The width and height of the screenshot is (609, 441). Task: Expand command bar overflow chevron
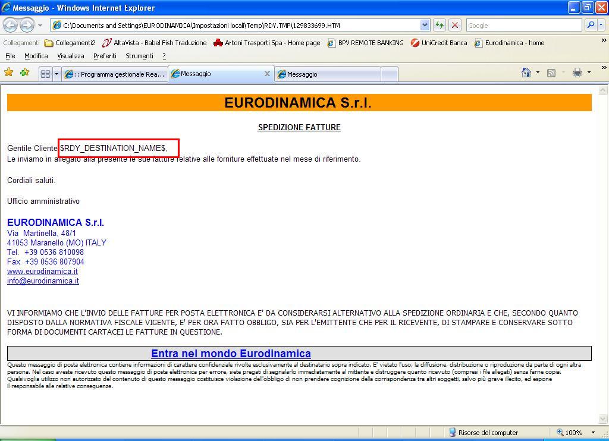click(x=604, y=68)
